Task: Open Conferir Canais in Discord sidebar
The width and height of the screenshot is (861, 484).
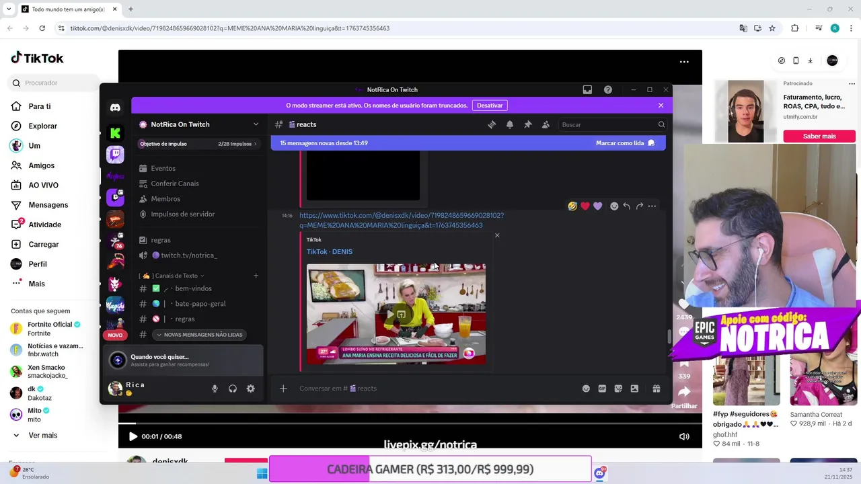Action: [x=174, y=184]
